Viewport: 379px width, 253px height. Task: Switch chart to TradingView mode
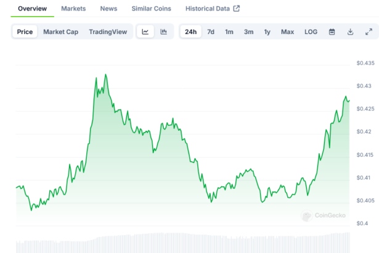[x=108, y=32]
